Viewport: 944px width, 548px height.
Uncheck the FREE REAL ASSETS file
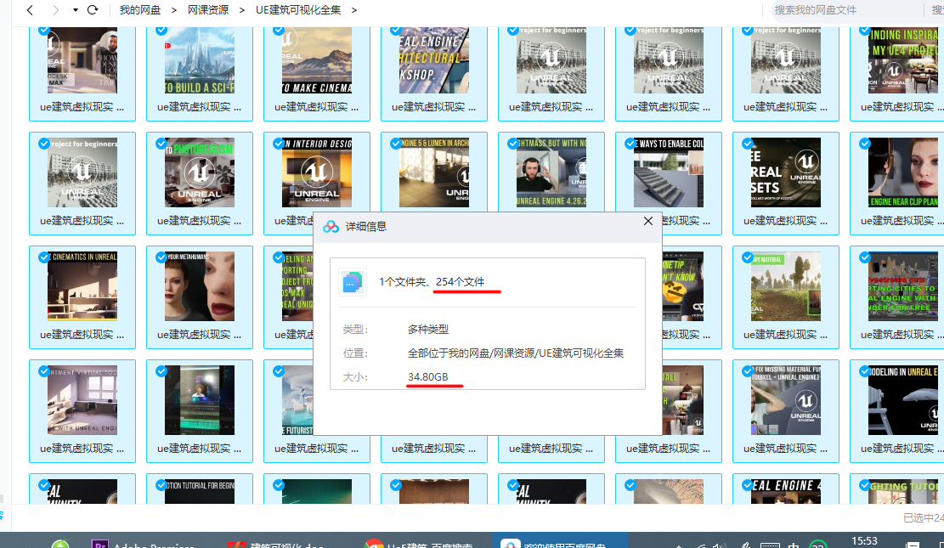[747, 144]
